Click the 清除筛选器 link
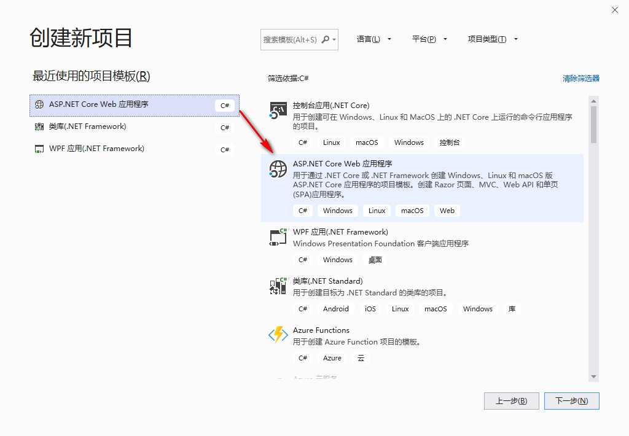Screen dimensions: 629x436 tap(580, 78)
